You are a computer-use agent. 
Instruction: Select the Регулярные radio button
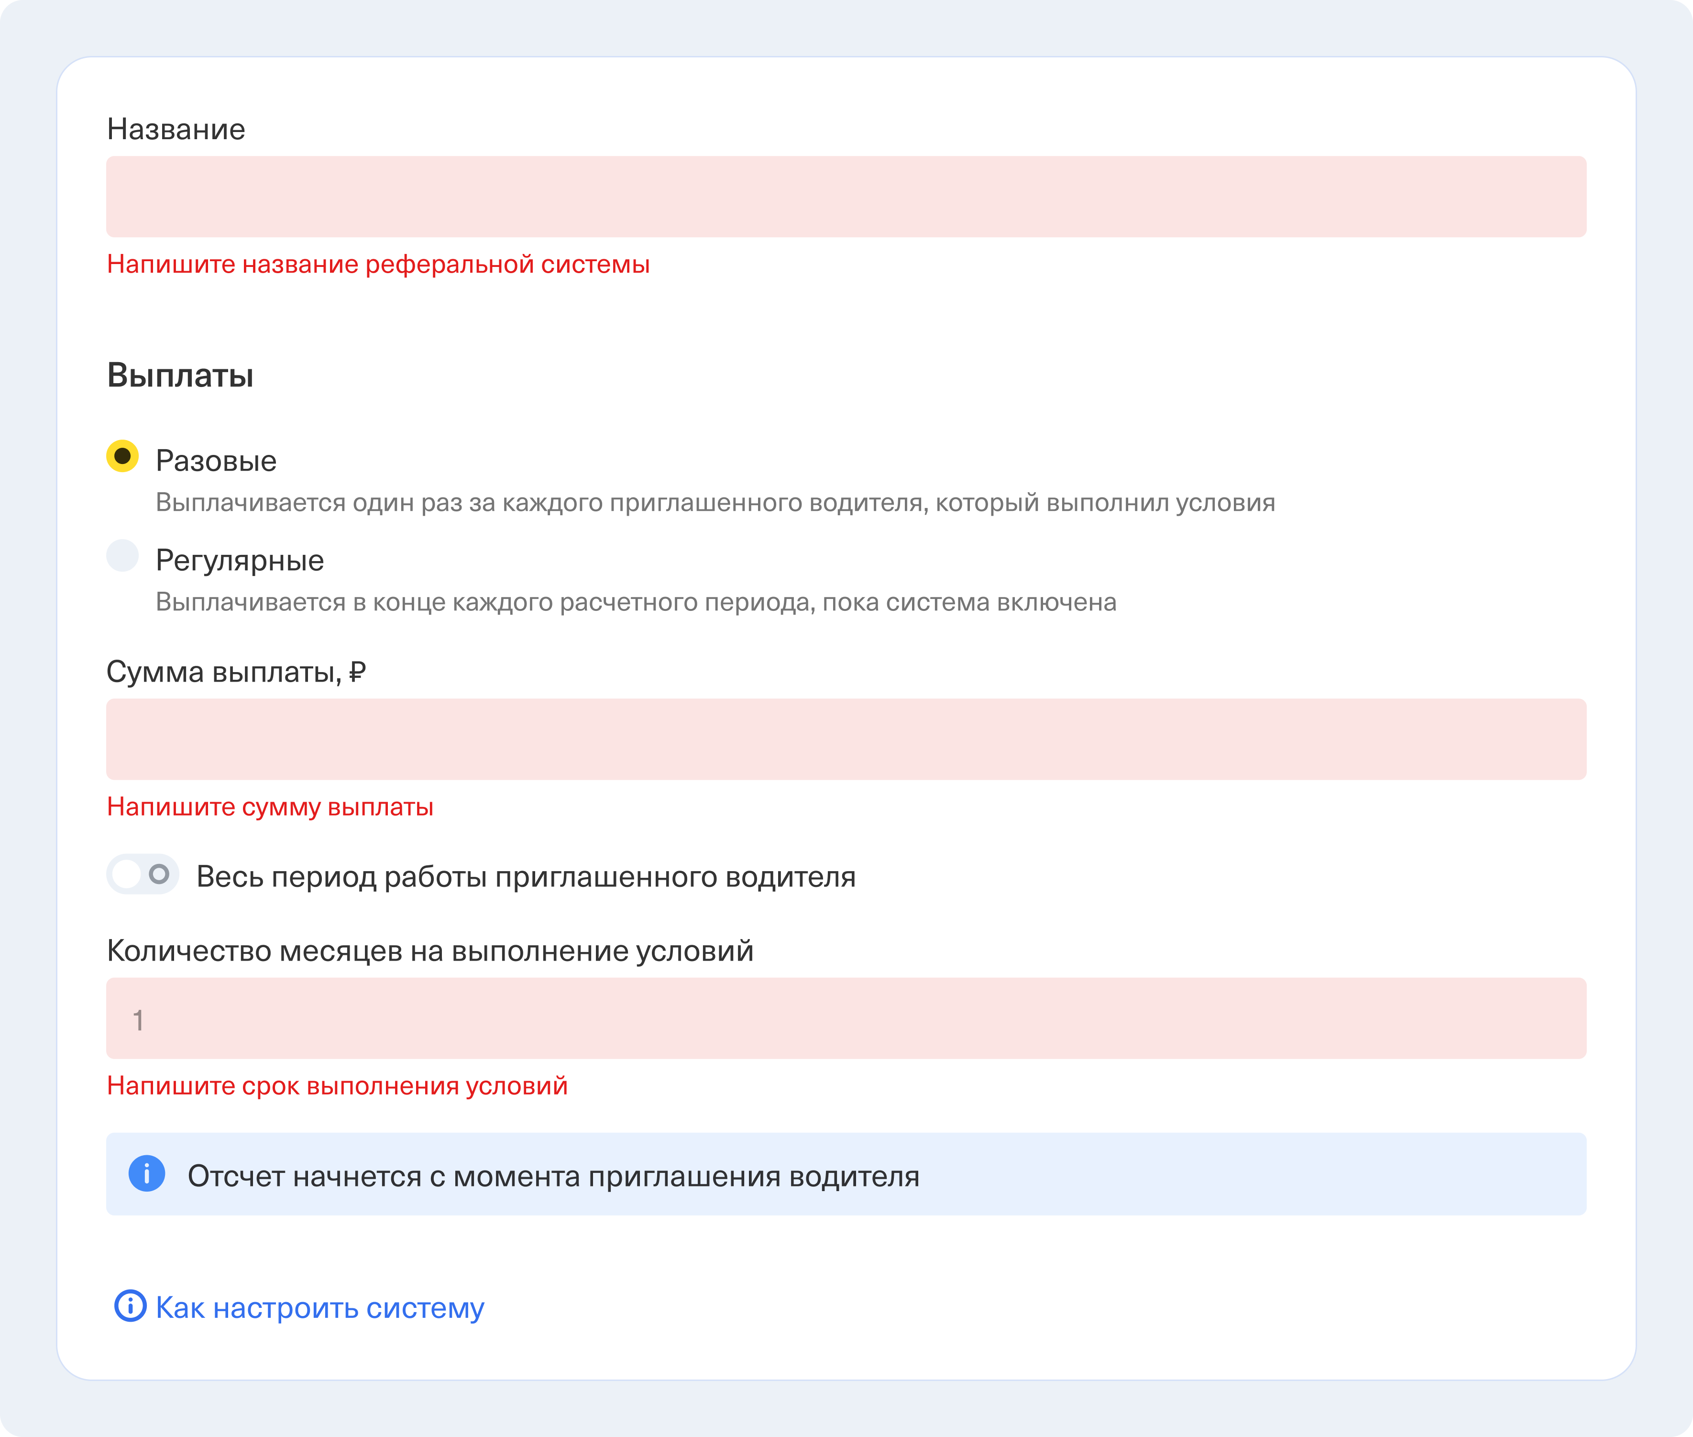tap(123, 555)
